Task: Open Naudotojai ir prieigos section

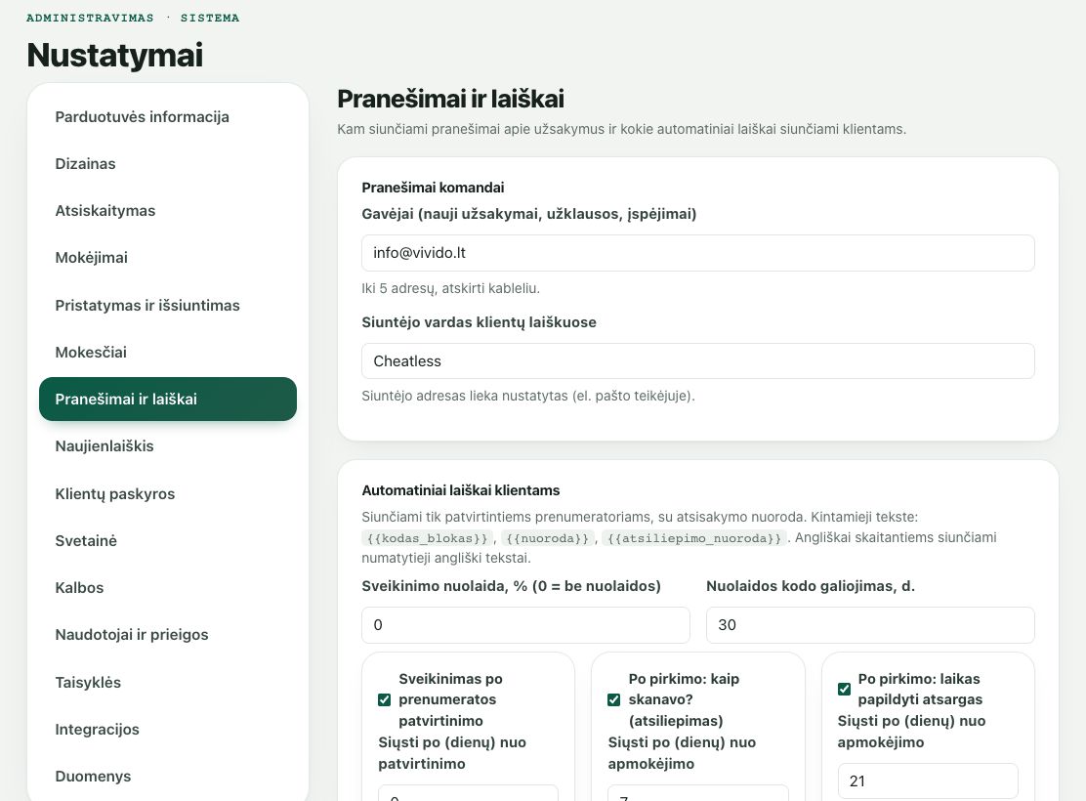Action: pyautogui.click(x=168, y=635)
